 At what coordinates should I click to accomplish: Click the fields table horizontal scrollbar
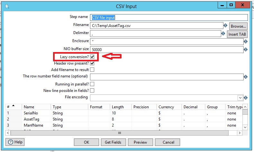(x=120, y=133)
